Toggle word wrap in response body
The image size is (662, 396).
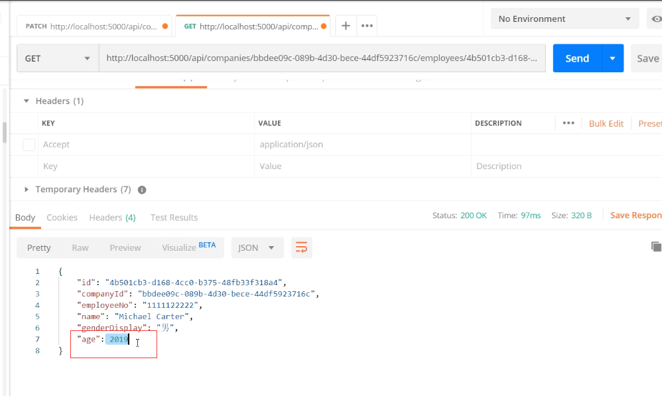tap(301, 248)
